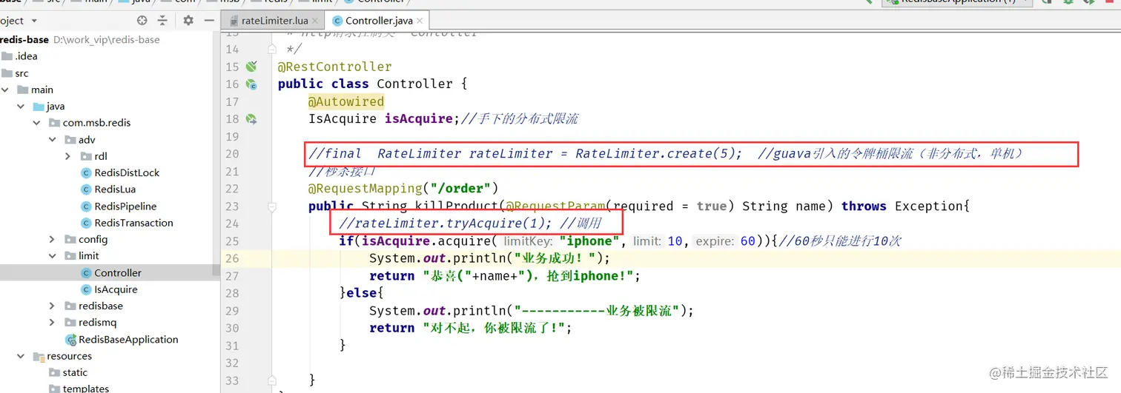Collapse the com.msb.redis package
This screenshot has width=1121, height=393.
[x=36, y=123]
